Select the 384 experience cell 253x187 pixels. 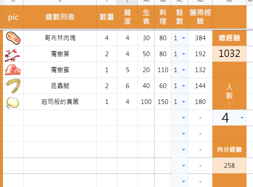pyautogui.click(x=200, y=38)
